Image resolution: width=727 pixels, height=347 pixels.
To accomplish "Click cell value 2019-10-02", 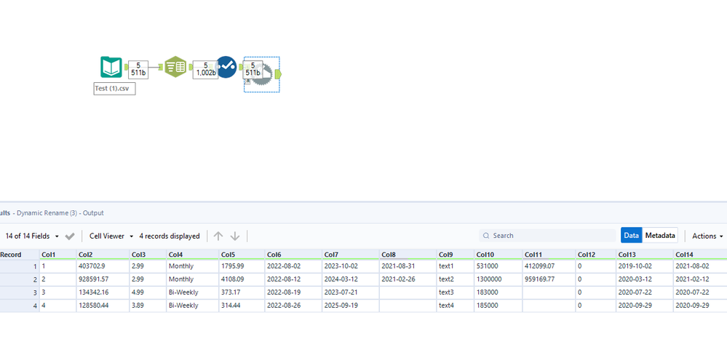I will 645,266.
